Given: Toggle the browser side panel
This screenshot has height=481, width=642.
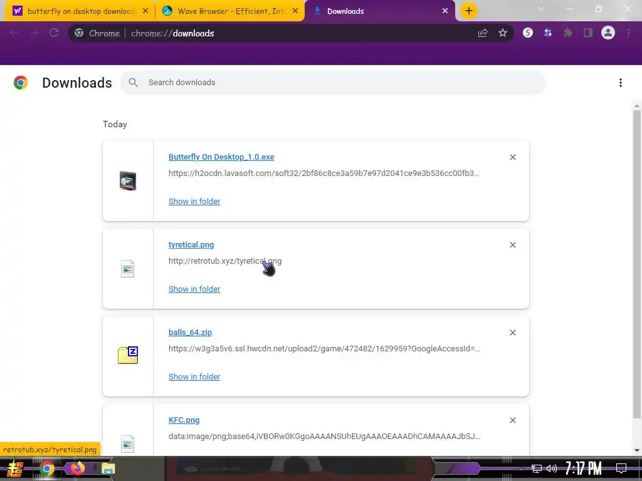Looking at the screenshot, I should [x=588, y=33].
